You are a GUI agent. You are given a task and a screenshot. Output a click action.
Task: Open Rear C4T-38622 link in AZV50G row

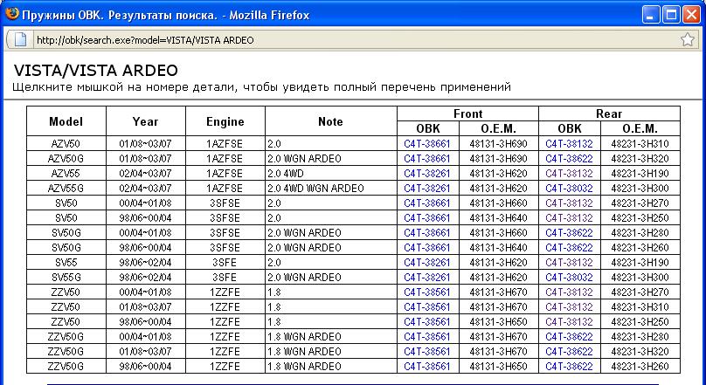click(569, 159)
